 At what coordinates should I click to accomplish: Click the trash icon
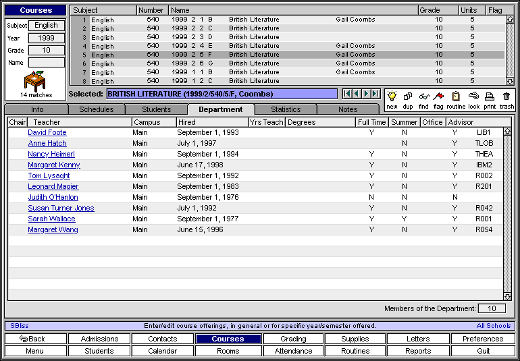pyautogui.click(x=506, y=96)
